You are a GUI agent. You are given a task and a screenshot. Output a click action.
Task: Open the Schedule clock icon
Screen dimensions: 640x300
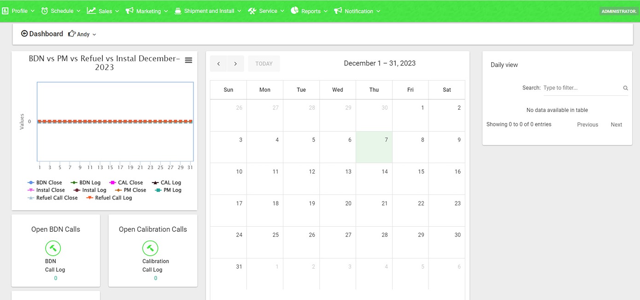point(44,10)
